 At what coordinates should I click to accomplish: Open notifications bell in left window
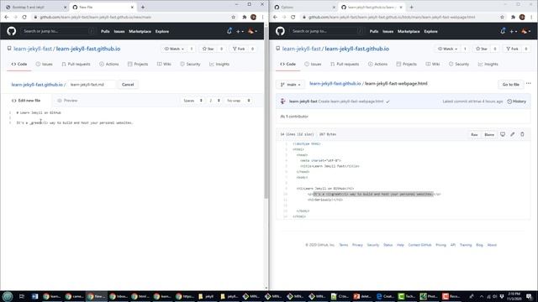pyautogui.click(x=229, y=31)
